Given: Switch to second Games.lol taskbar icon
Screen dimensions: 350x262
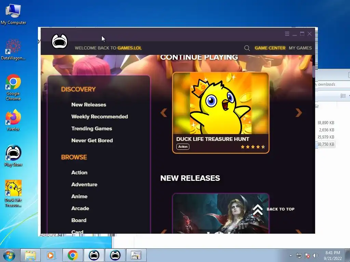Looking at the screenshot, I should pos(115,255).
